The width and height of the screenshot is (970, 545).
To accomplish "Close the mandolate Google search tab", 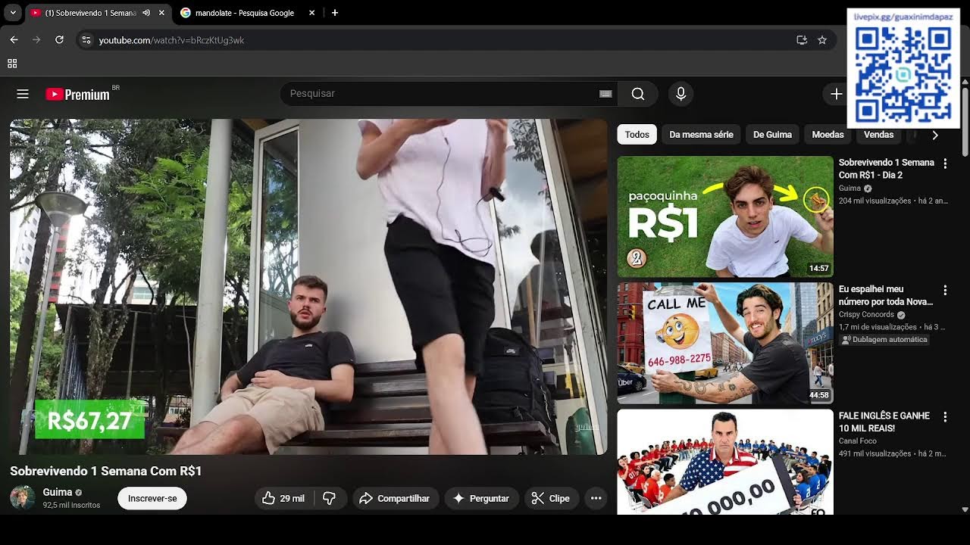I will point(312,13).
